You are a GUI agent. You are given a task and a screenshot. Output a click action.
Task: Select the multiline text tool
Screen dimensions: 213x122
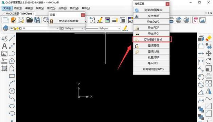4,61
